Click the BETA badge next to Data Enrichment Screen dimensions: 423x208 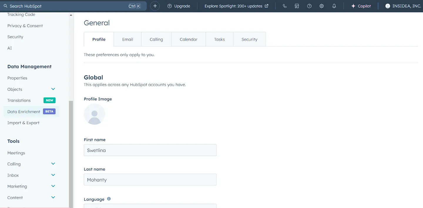[49, 111]
